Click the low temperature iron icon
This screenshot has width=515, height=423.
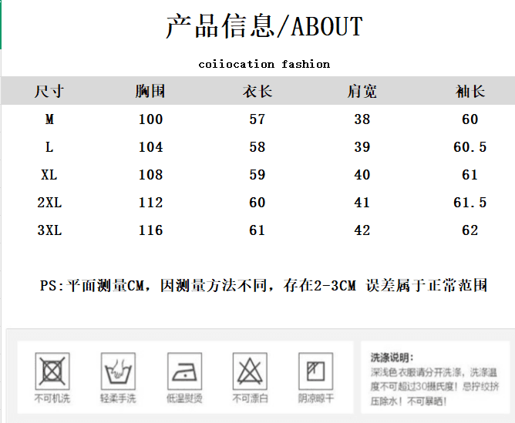pyautogui.click(x=184, y=371)
